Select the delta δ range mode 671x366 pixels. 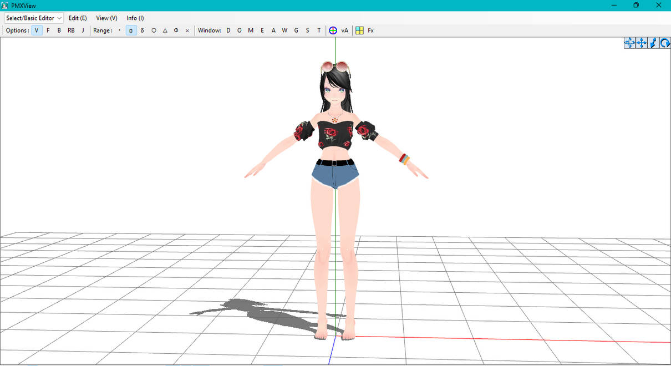tap(143, 30)
